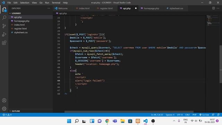Click Ln 44, Col 22 cursor position

coord(157,115)
